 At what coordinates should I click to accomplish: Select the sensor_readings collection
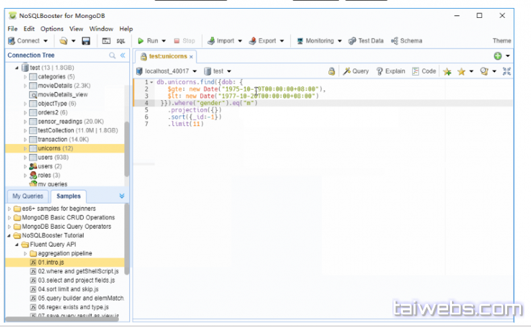(60, 121)
